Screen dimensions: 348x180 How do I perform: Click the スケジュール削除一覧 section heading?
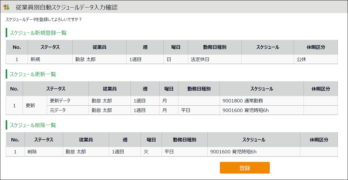33,125
